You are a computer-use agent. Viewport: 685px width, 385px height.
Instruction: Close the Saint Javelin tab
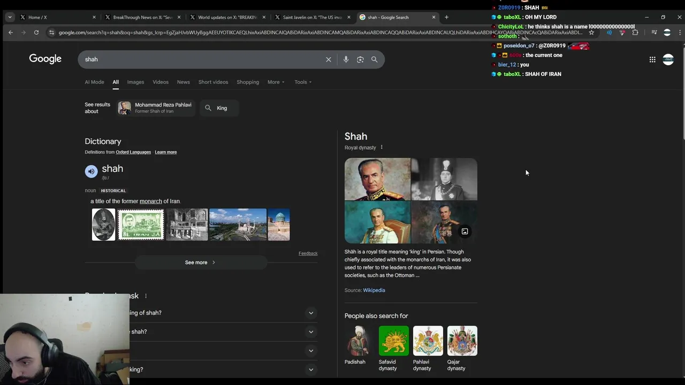349,17
